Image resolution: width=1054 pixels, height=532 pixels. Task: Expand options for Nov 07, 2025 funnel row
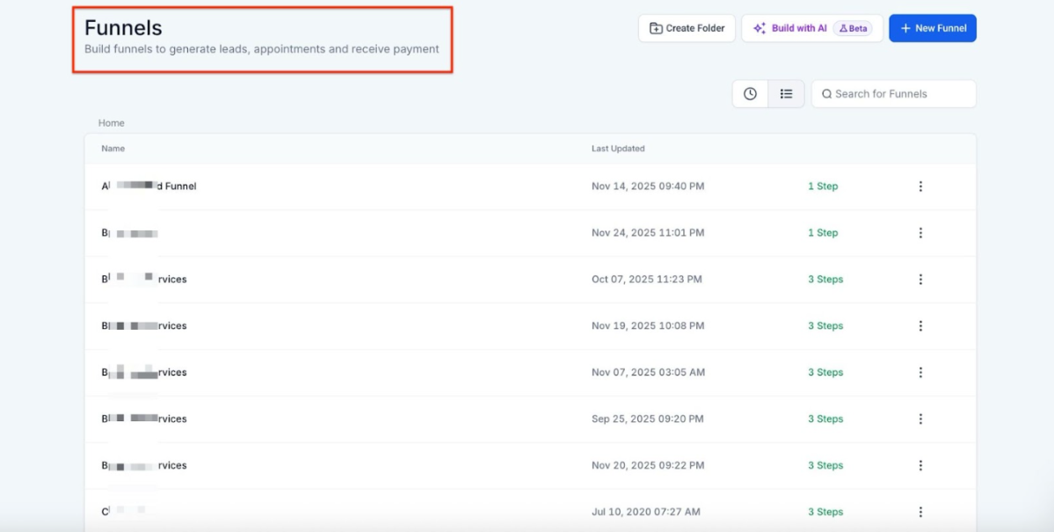[920, 373]
